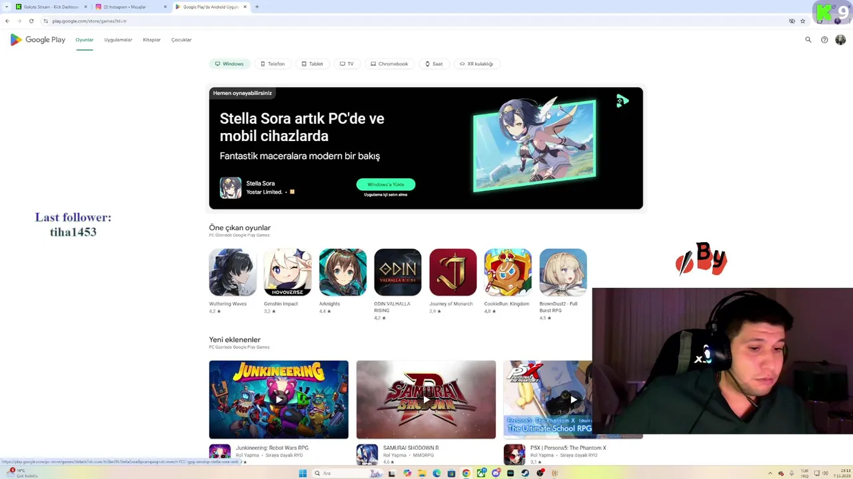
Task: Open a new browser tab
Action: 257,7
